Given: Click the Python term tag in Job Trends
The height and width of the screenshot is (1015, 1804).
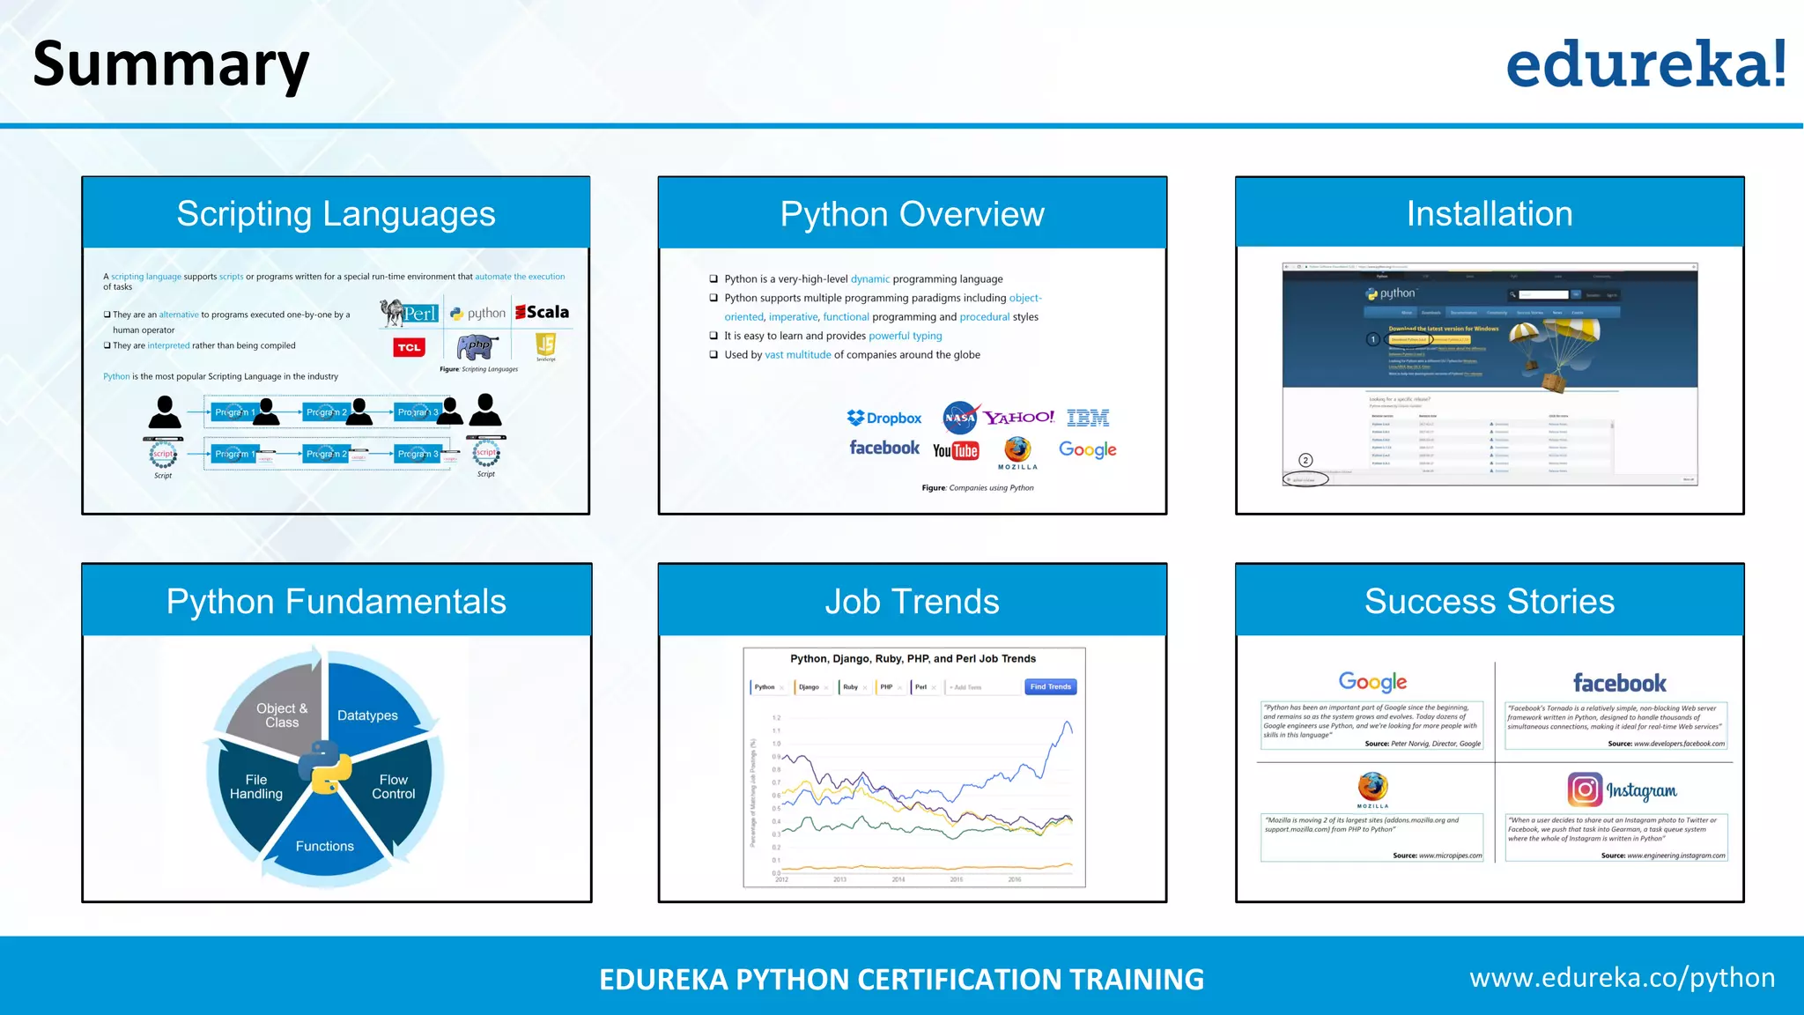Looking at the screenshot, I should [x=768, y=687].
